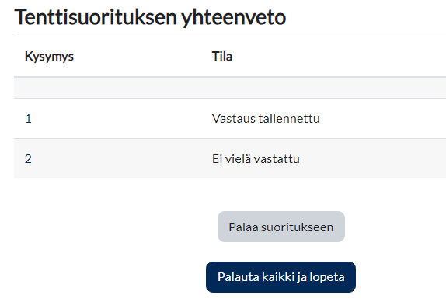Click the word Tenttisuorituksen in the title
446x305 pixels.
96,17
